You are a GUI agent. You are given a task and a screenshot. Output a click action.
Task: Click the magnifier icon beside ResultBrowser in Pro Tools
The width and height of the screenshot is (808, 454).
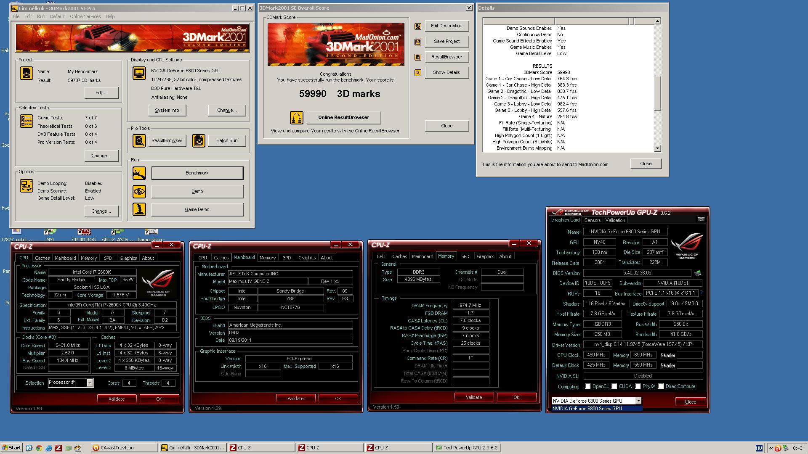pyautogui.click(x=139, y=141)
